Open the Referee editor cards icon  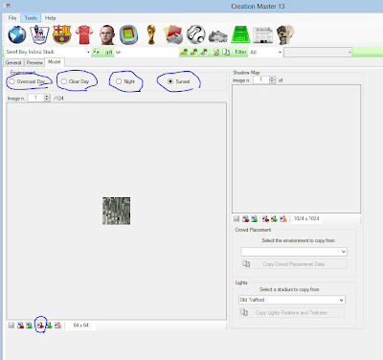[x=173, y=34]
